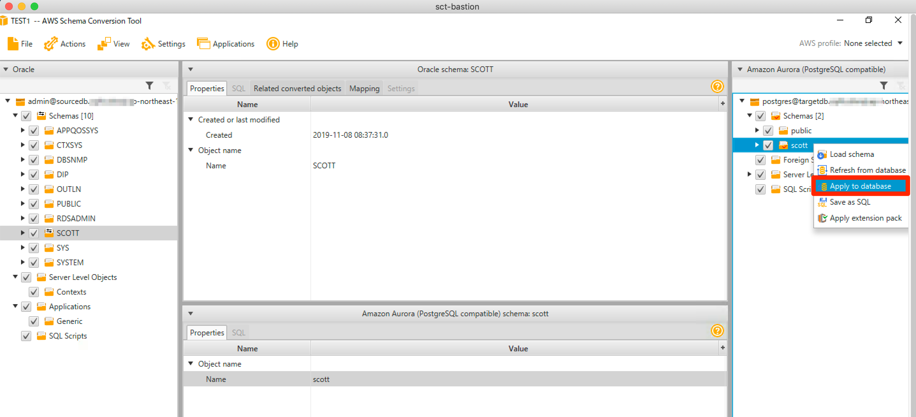Image resolution: width=916 pixels, height=417 pixels.
Task: Click the Save as SQL icon
Action: [822, 202]
